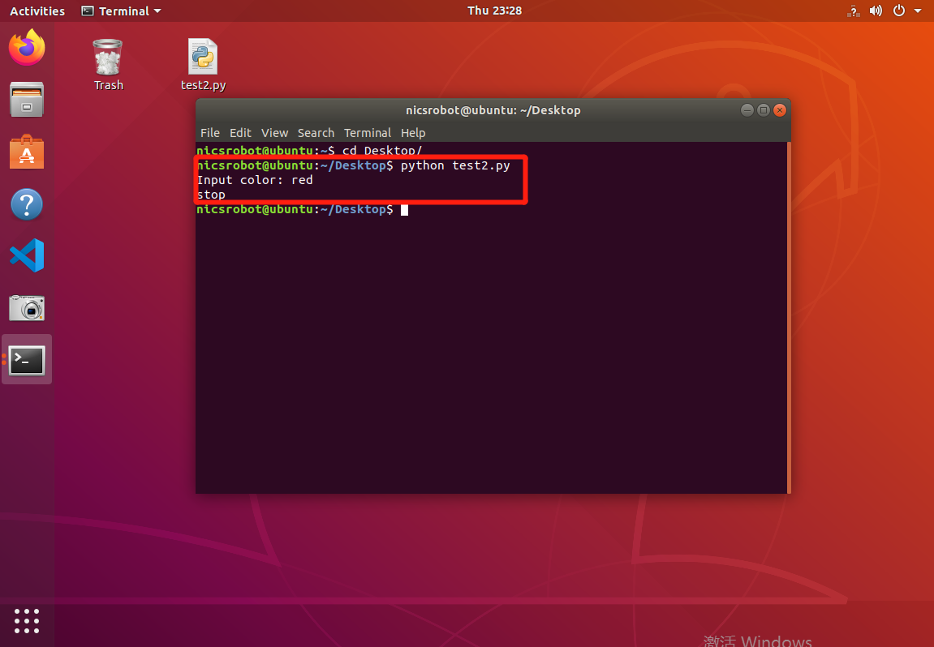Launch Ubuntu Software from the dock
Image resolution: width=934 pixels, height=647 pixels.
27,152
